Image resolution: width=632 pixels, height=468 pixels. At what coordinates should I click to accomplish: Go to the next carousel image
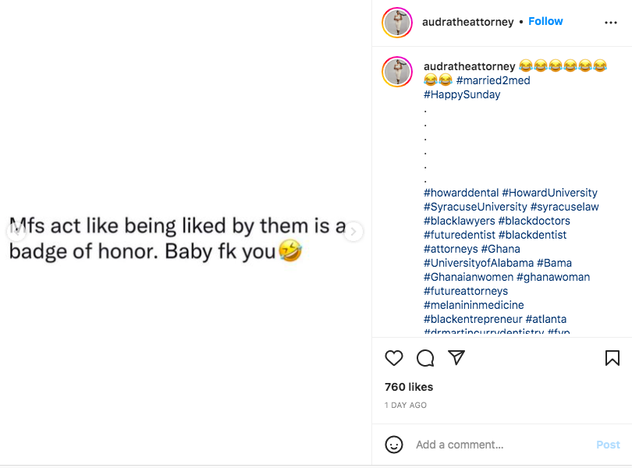(353, 232)
